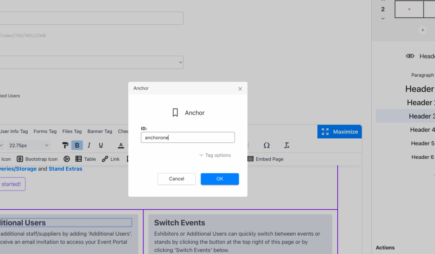Click OK to confirm the anchor
Viewport: 435px width, 254px height.
pyautogui.click(x=220, y=179)
